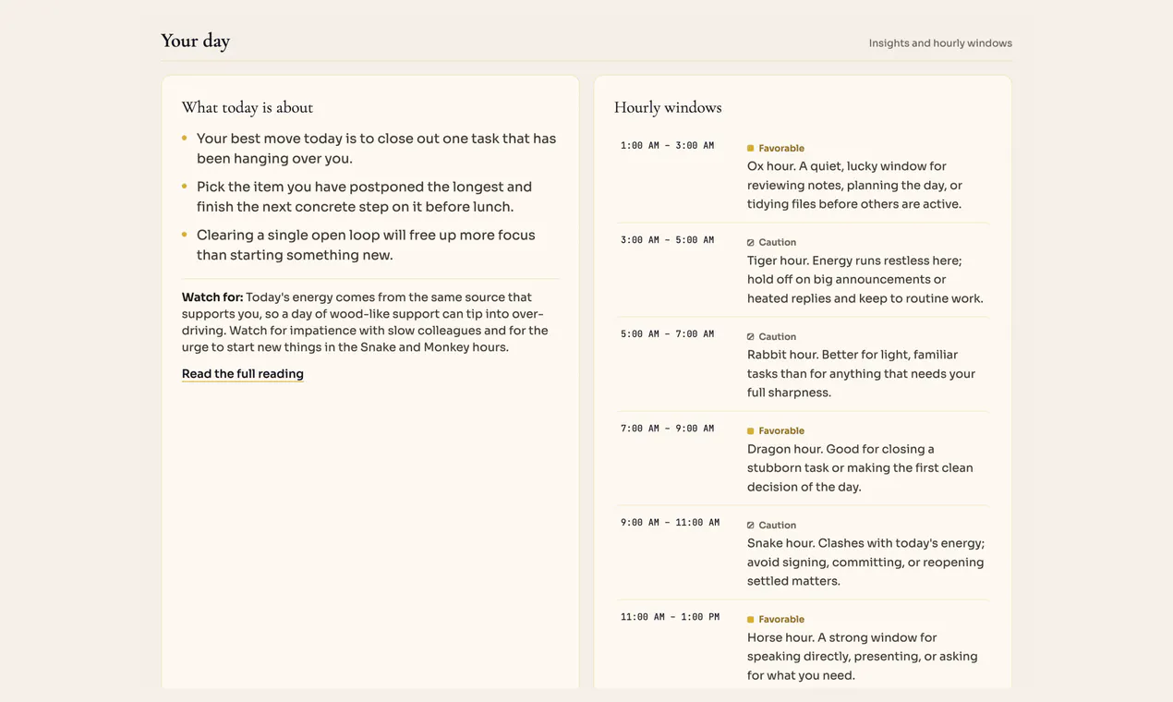
Task: Click the '1:00 AM – 3:00 AM' time range
Action: point(668,146)
